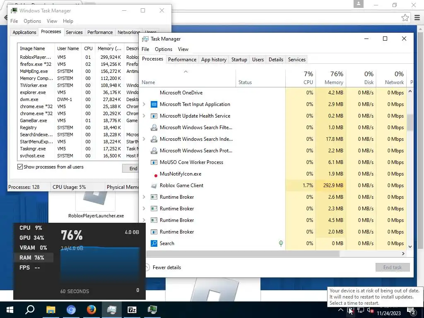Open the App history tab
The image size is (424, 318).
click(x=214, y=60)
